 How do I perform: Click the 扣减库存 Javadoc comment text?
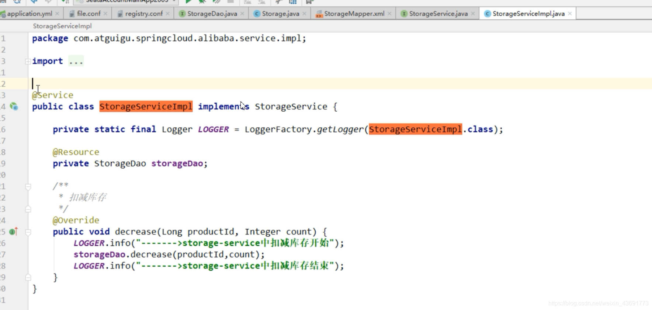coord(88,197)
